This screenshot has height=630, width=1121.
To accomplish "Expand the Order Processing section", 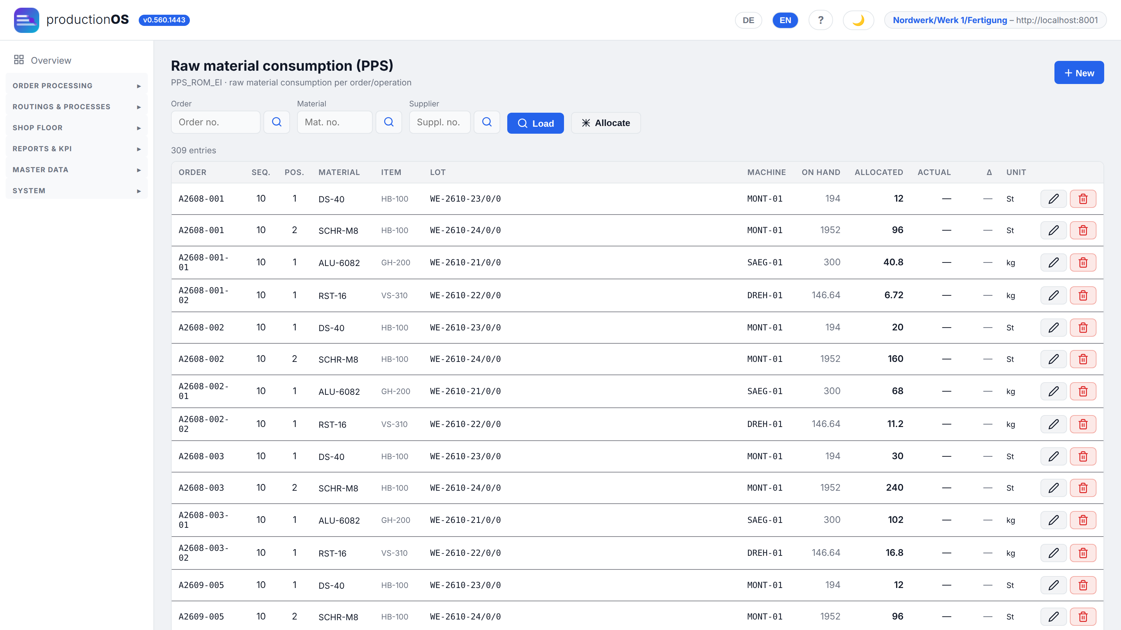I will click(x=77, y=86).
